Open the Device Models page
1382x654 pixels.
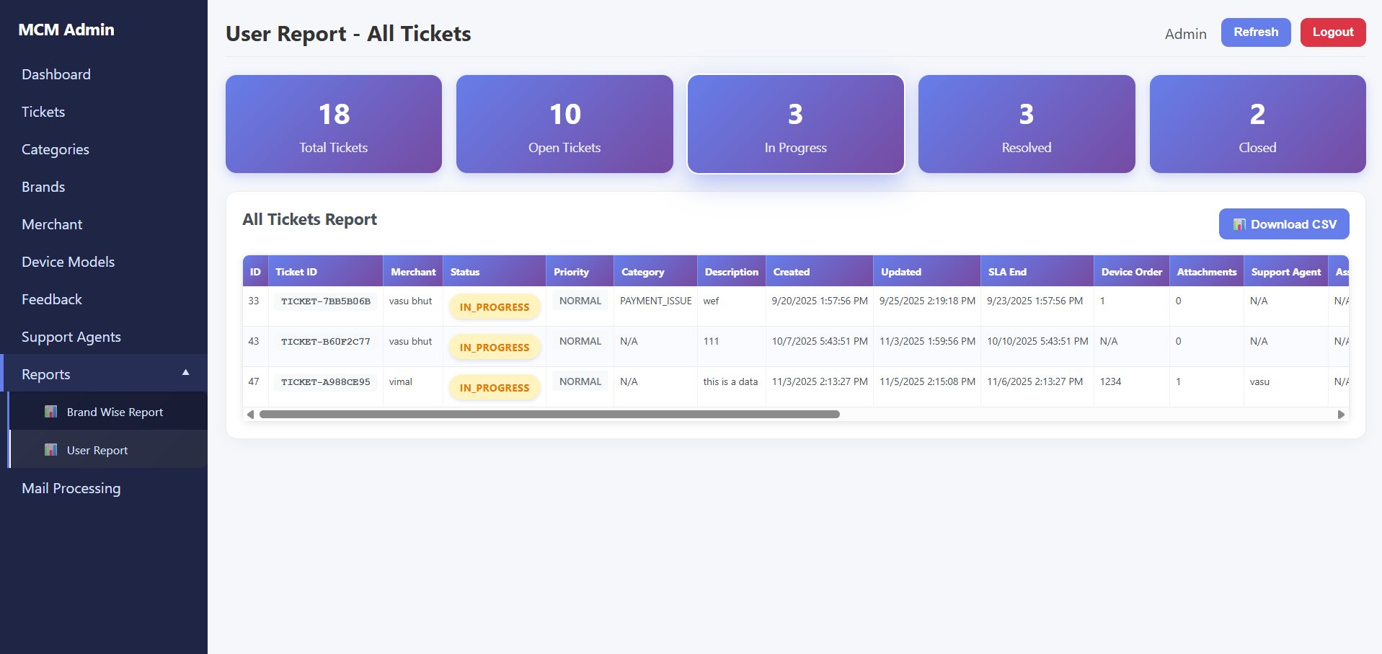click(68, 262)
